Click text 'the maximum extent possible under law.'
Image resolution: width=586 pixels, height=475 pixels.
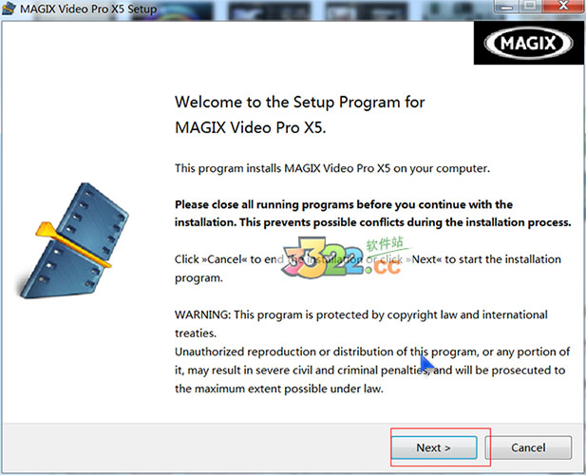coord(279,389)
